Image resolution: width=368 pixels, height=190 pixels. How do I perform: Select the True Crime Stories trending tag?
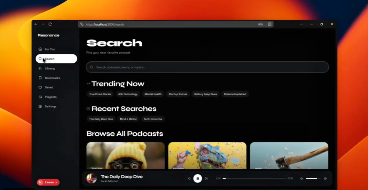click(100, 94)
